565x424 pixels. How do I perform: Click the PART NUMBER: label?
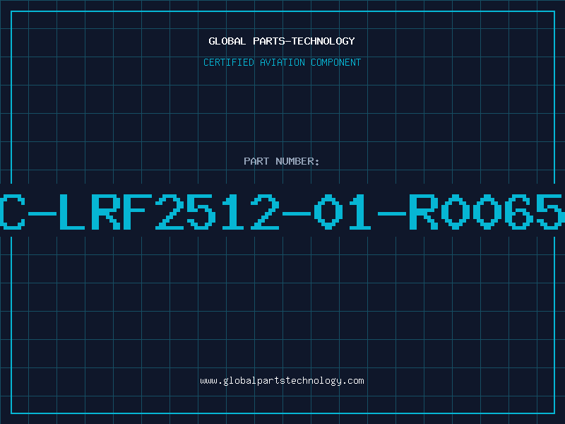click(x=282, y=161)
